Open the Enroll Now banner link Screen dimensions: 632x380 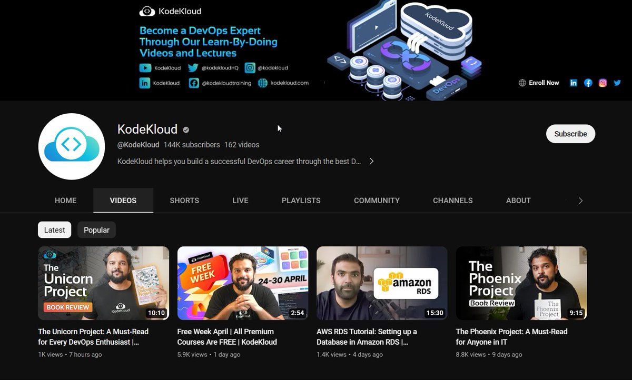[x=544, y=83]
